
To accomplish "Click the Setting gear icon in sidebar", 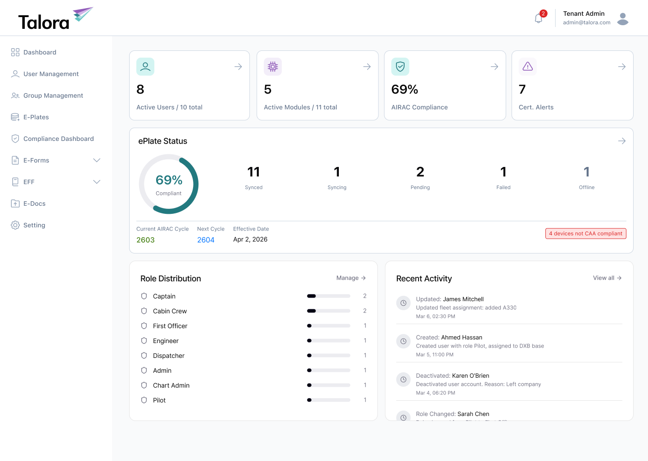I will [15, 225].
